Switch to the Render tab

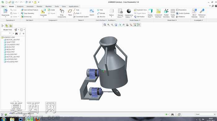[x=39, y=6]
